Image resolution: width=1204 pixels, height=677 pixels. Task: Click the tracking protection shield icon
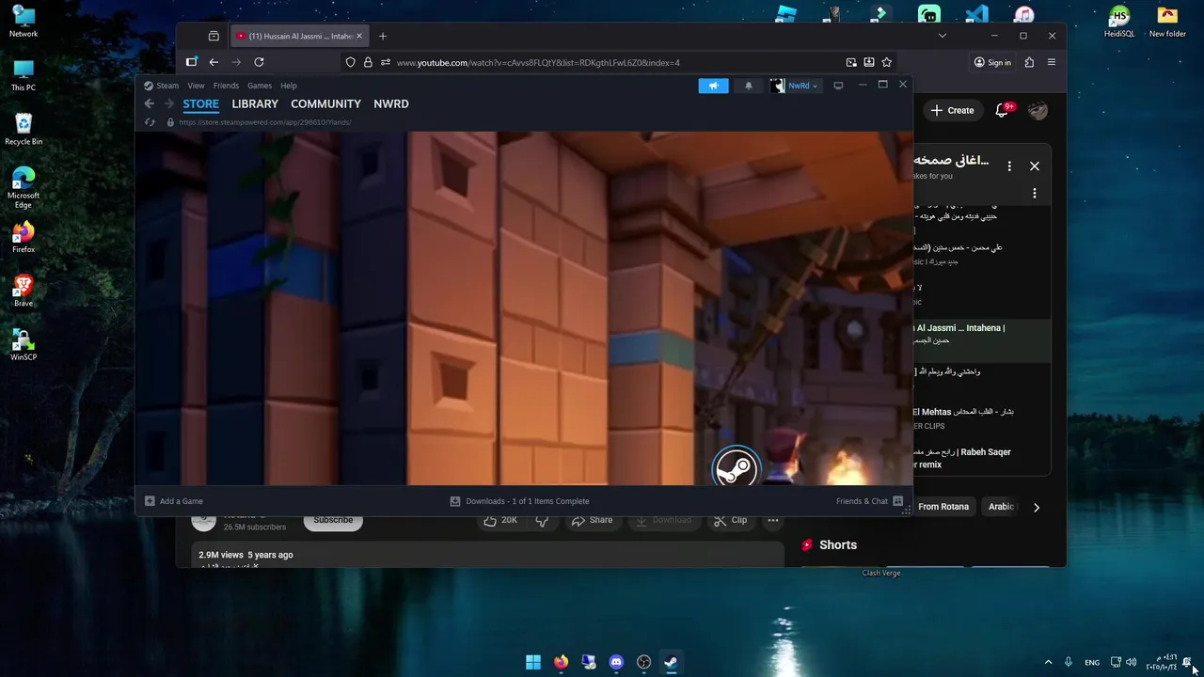pos(351,62)
